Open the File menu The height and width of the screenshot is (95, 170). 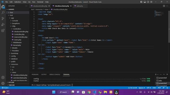6,2
